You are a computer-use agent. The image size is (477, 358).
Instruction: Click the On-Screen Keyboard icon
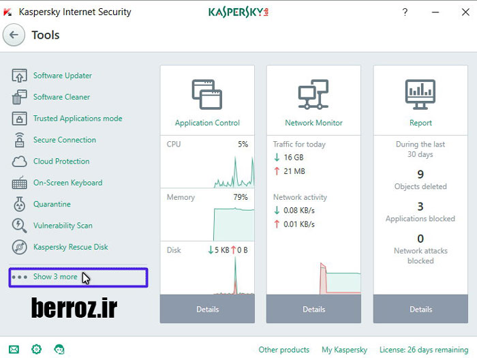[20, 183]
